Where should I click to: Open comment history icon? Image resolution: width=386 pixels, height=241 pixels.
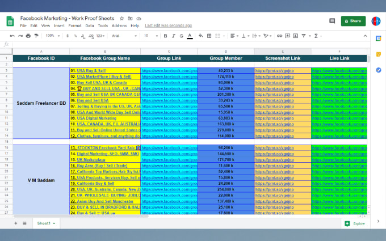[x=332, y=21]
